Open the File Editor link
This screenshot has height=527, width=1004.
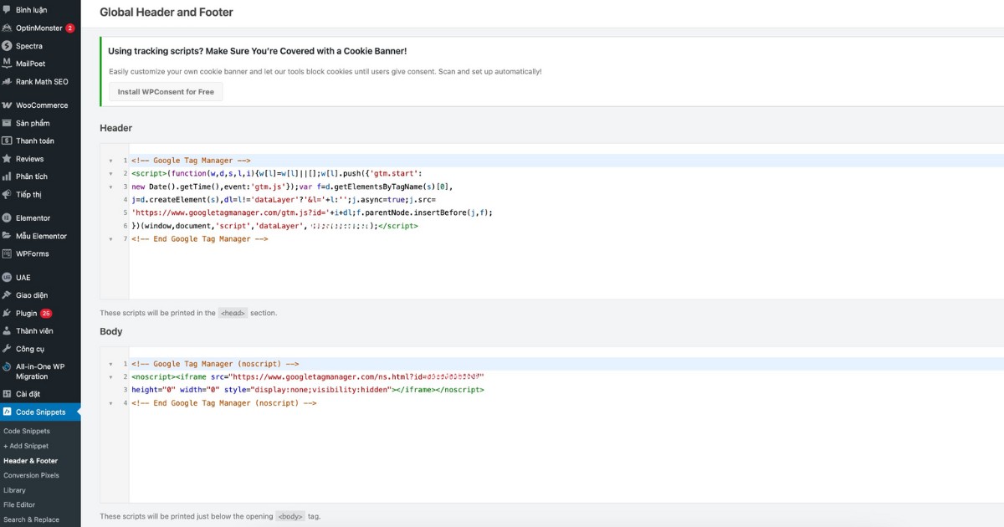pyautogui.click(x=19, y=504)
